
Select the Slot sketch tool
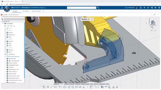click(80, 87)
